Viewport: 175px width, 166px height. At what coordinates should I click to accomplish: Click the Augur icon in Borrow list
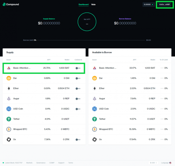(x=95, y=99)
